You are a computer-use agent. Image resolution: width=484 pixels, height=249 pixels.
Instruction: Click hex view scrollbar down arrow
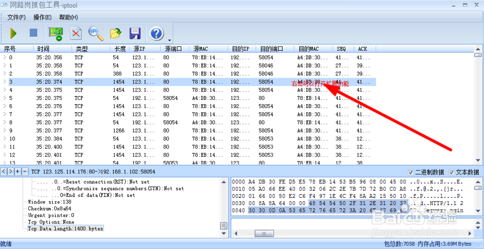[478, 211]
